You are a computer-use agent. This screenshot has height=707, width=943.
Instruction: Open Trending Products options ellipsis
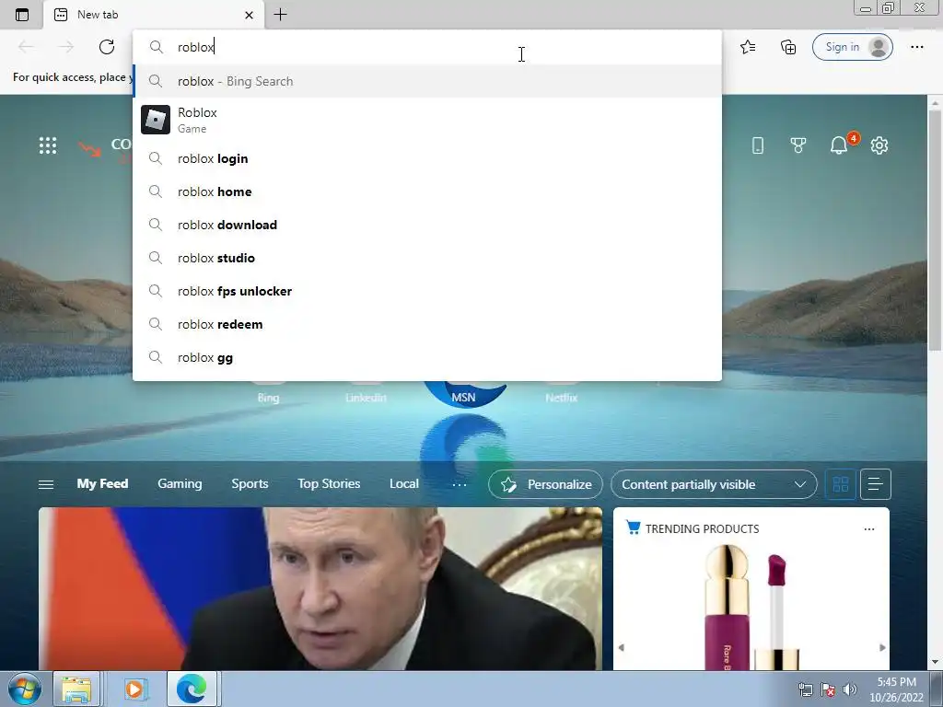coord(869,529)
